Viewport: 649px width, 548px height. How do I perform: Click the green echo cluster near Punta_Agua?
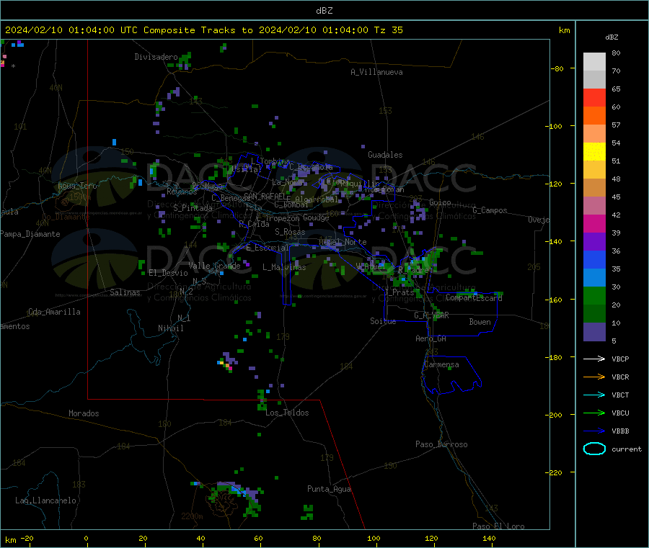click(x=307, y=512)
